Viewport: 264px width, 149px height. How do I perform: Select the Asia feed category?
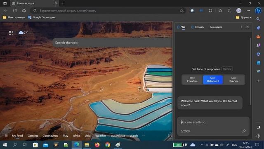[88, 136]
